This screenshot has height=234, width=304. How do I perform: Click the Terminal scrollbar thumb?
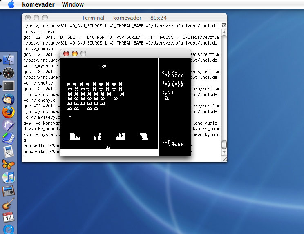tap(224, 144)
